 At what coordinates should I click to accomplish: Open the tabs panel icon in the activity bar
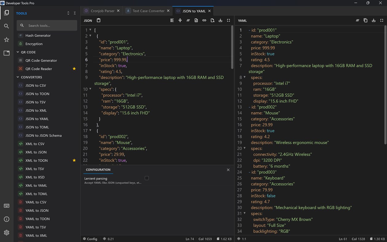[x=6, y=53]
